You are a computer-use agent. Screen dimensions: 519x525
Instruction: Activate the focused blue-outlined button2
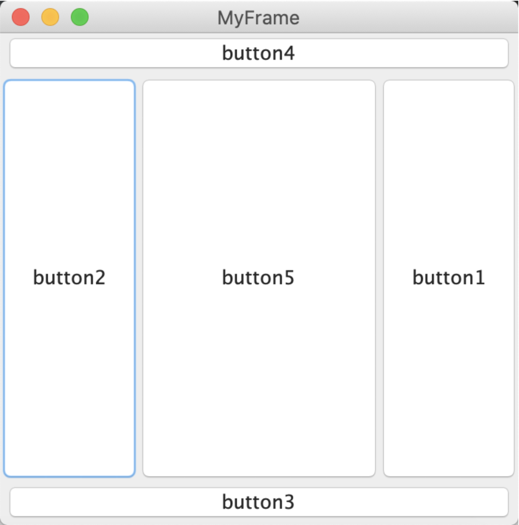pos(69,278)
